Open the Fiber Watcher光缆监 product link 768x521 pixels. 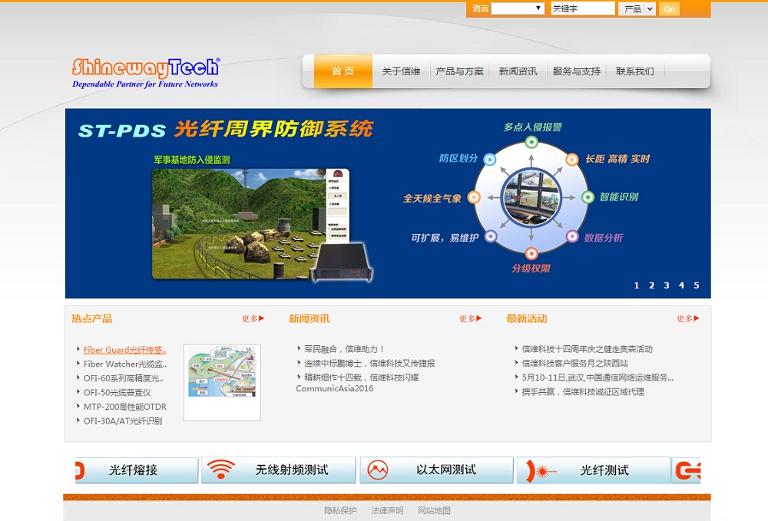click(x=125, y=364)
